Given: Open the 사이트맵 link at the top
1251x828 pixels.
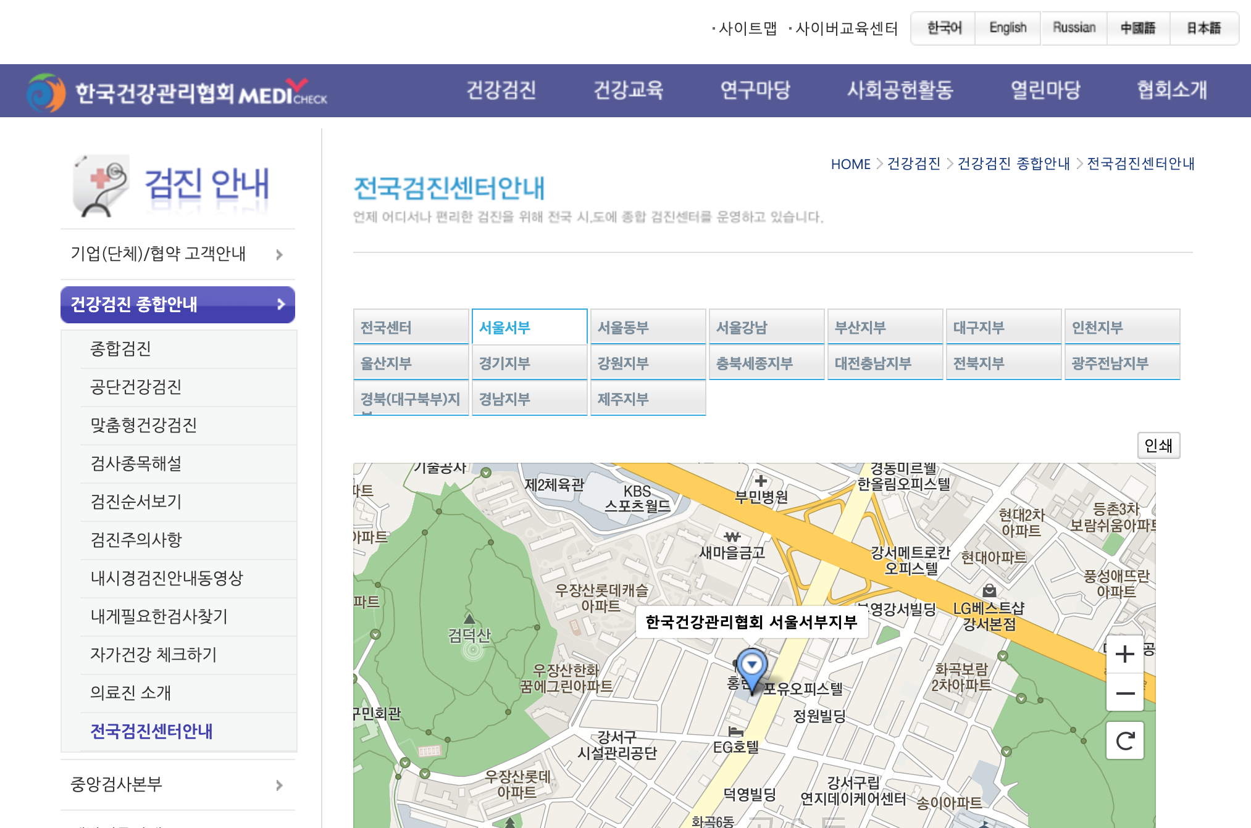Looking at the screenshot, I should (747, 28).
